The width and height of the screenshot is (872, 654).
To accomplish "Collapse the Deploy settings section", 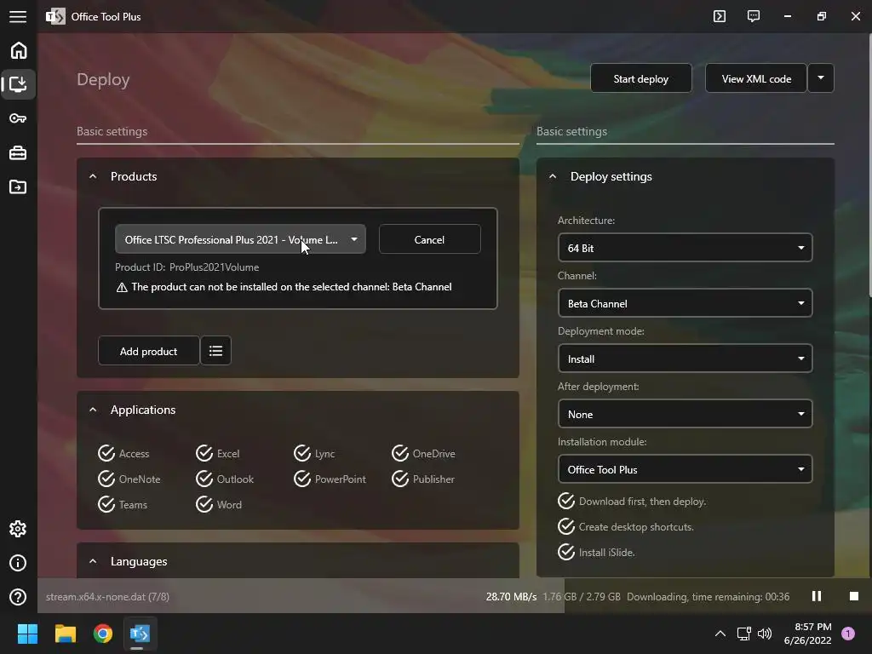I will 553,176.
